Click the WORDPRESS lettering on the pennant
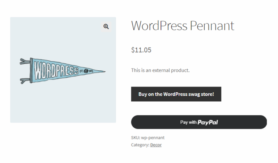 click(56, 70)
